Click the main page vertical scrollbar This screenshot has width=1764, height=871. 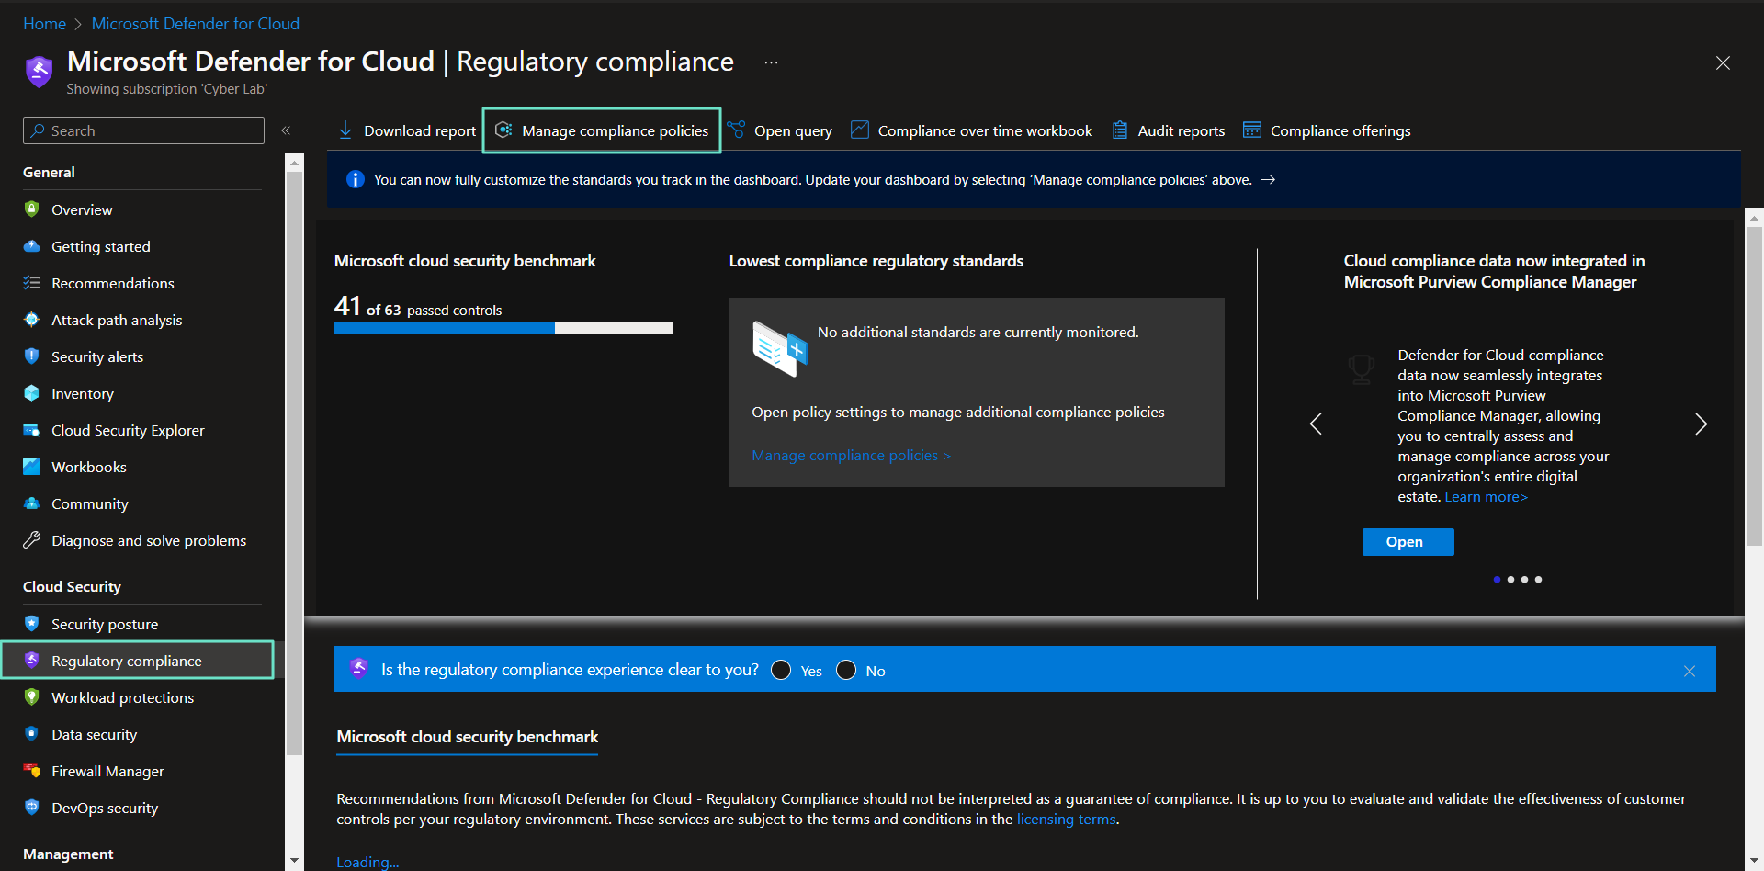(x=1754, y=386)
